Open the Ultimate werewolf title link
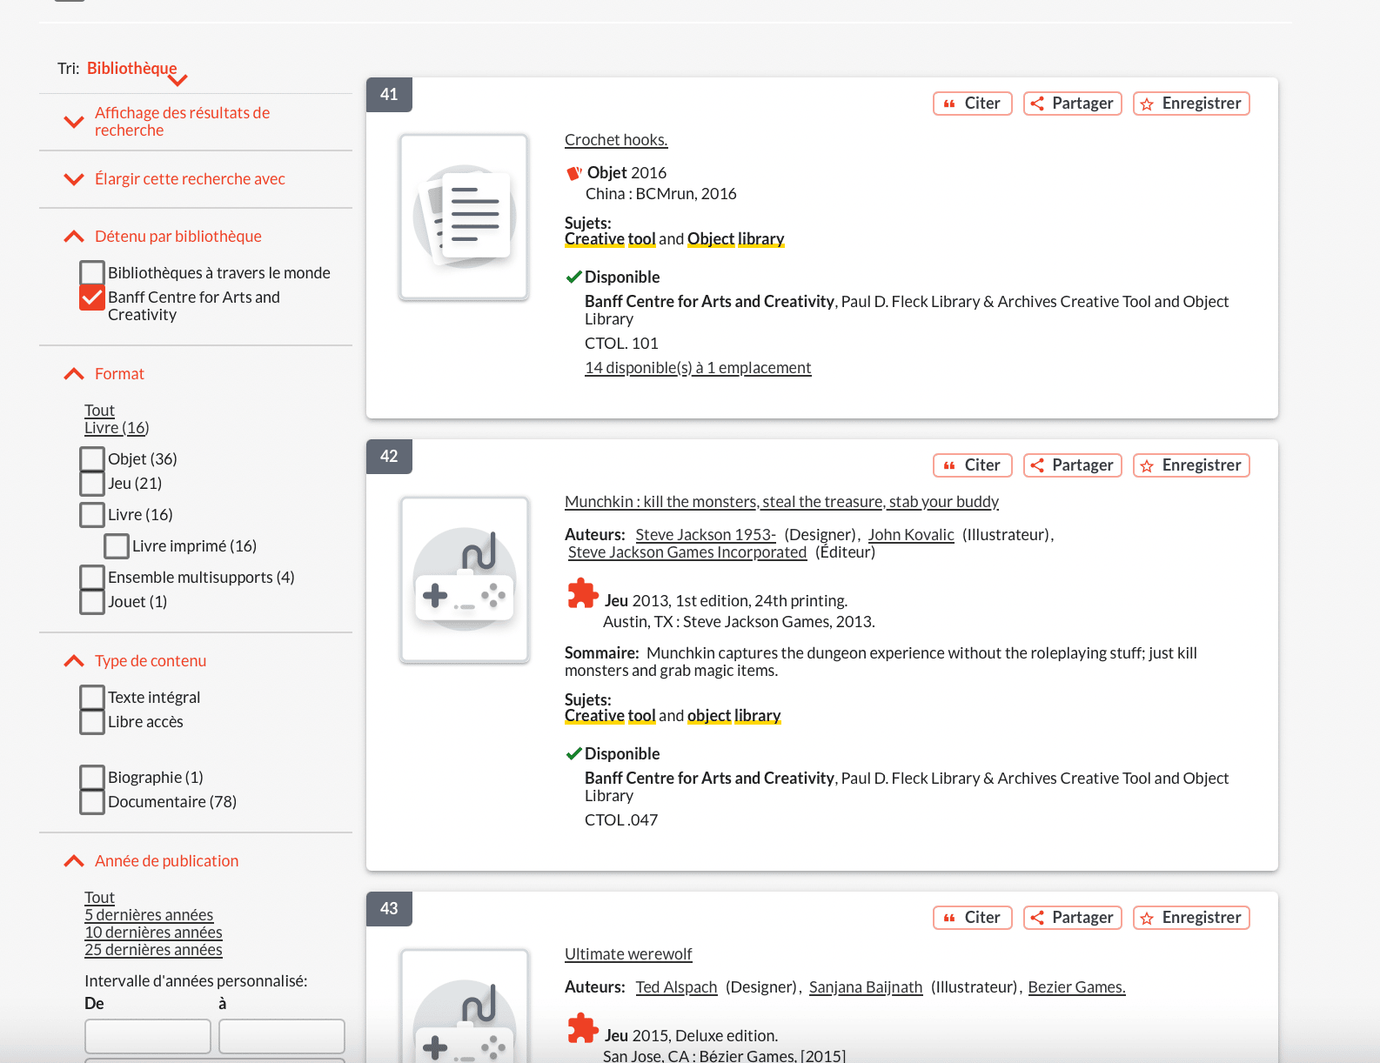The image size is (1380, 1063). coord(628,954)
